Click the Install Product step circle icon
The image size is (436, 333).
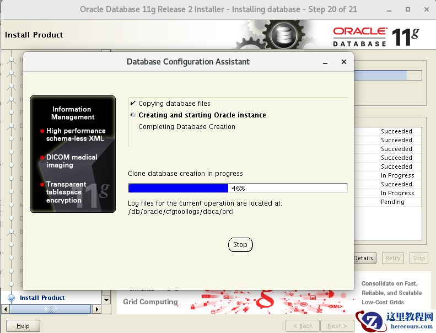click(x=12, y=298)
